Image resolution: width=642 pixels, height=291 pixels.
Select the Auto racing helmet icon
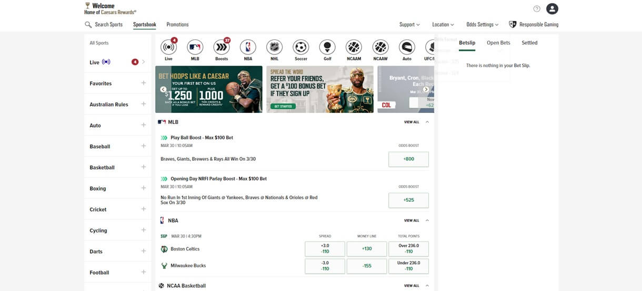click(x=407, y=47)
